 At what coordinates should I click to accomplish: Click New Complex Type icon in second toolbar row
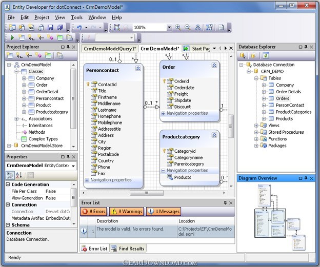point(60,38)
